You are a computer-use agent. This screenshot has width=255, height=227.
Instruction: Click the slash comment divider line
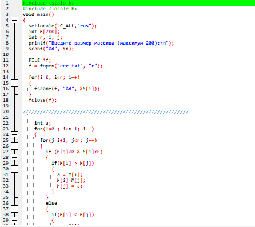pos(106,111)
